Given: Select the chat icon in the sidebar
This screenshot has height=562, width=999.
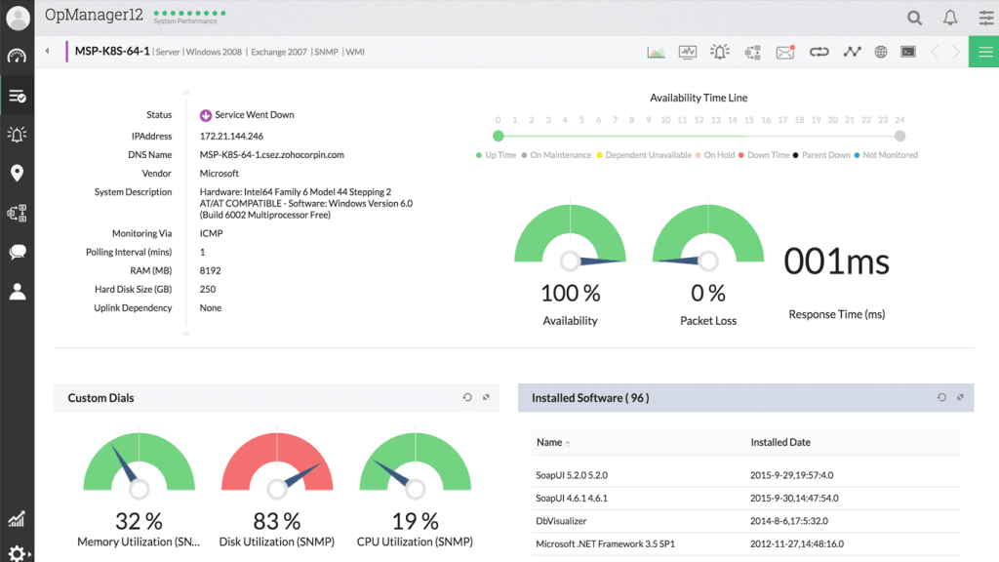Looking at the screenshot, I should (18, 251).
